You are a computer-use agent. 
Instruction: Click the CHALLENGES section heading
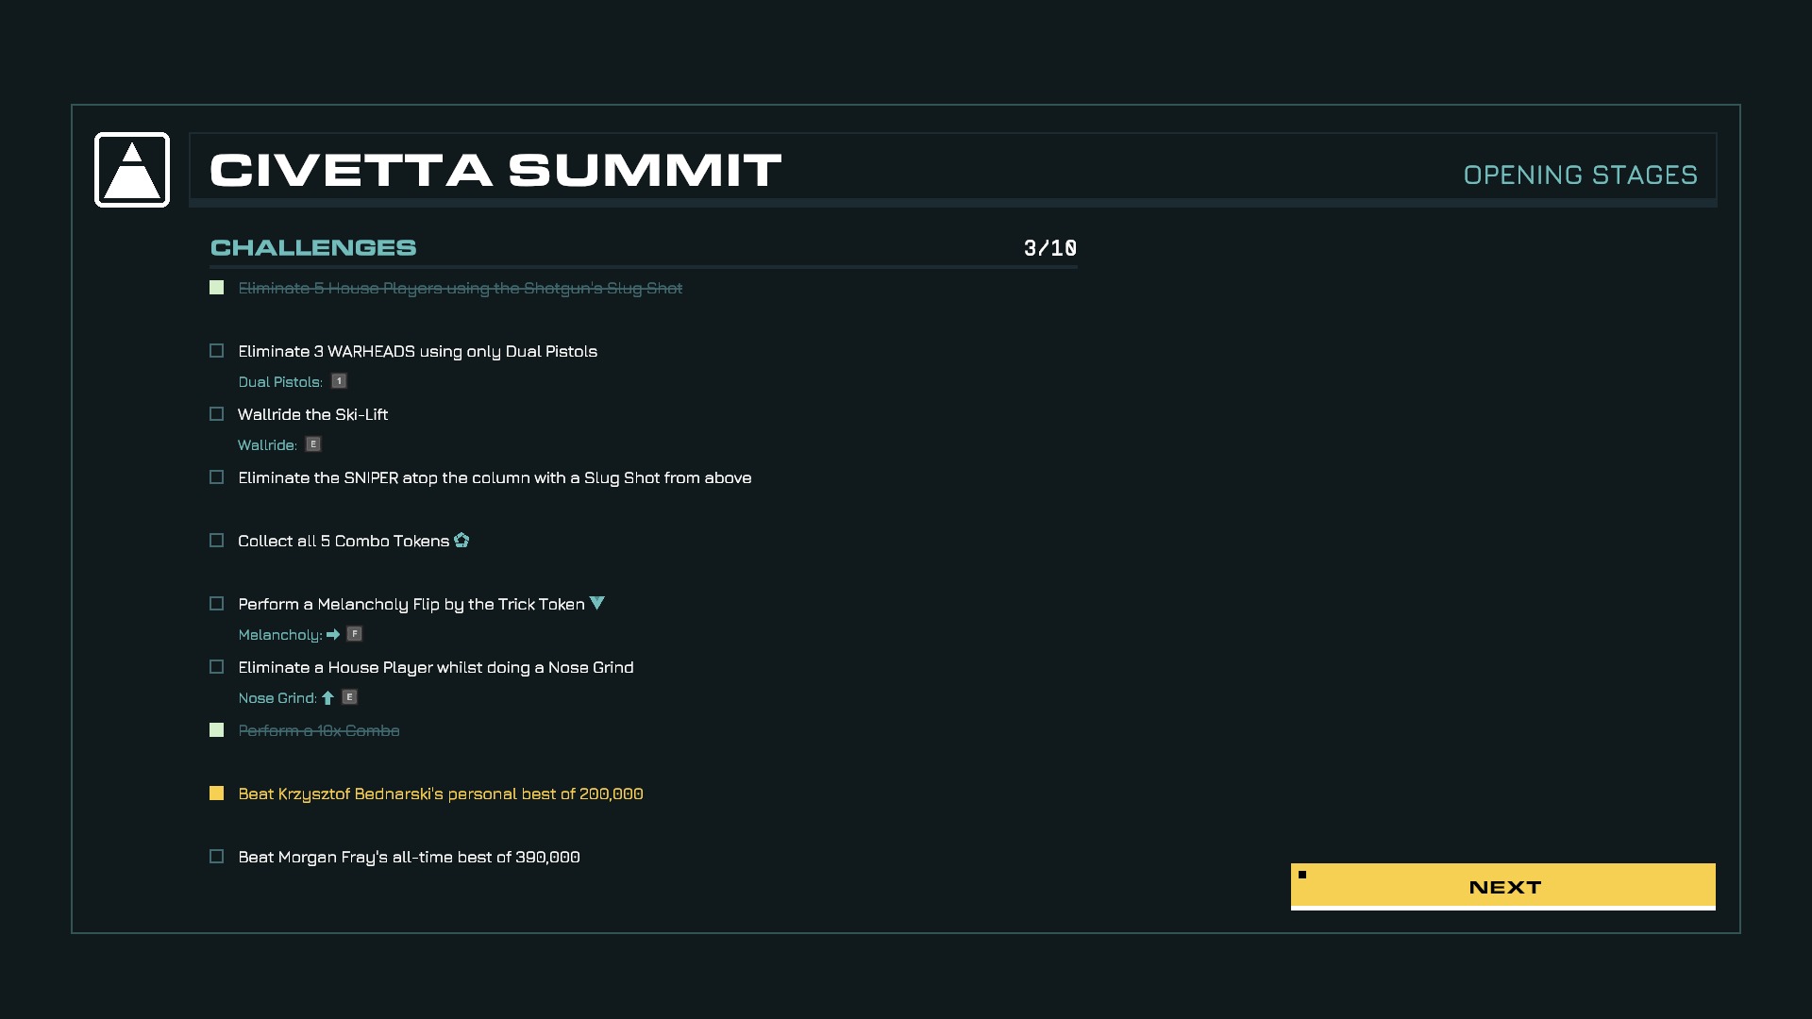click(x=313, y=247)
